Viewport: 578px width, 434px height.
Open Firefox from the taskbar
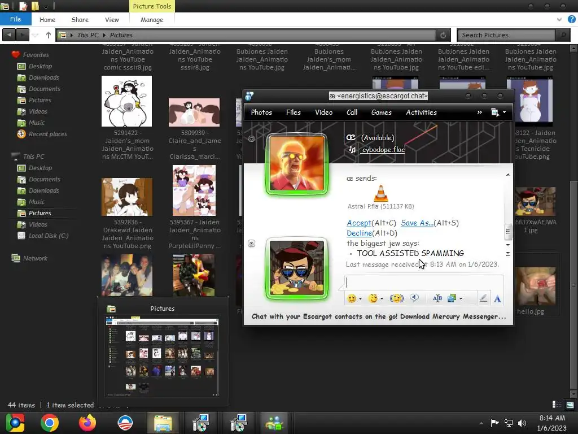tap(87, 423)
